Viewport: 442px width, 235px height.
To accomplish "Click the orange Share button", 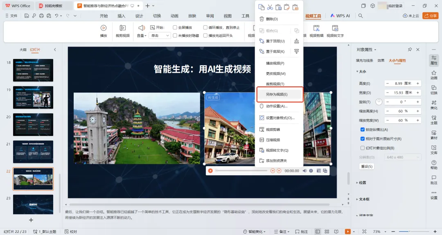I will pos(430,16).
